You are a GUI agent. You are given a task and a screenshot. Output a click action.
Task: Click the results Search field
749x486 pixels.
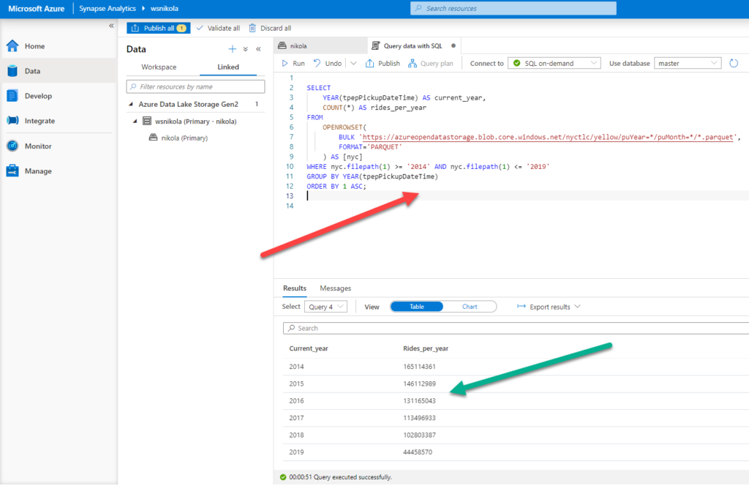(516, 329)
